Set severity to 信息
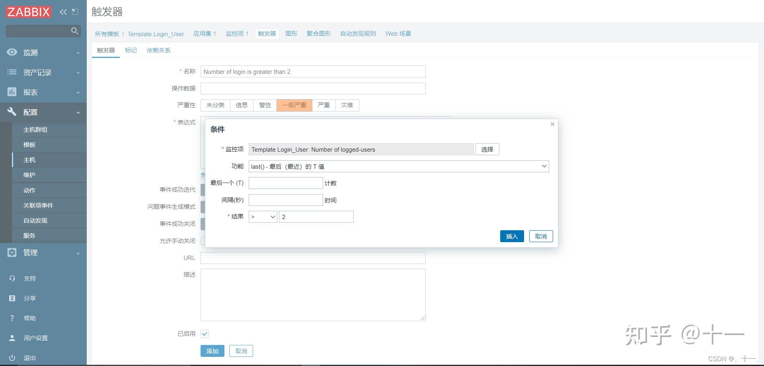The image size is (764, 366). point(242,105)
